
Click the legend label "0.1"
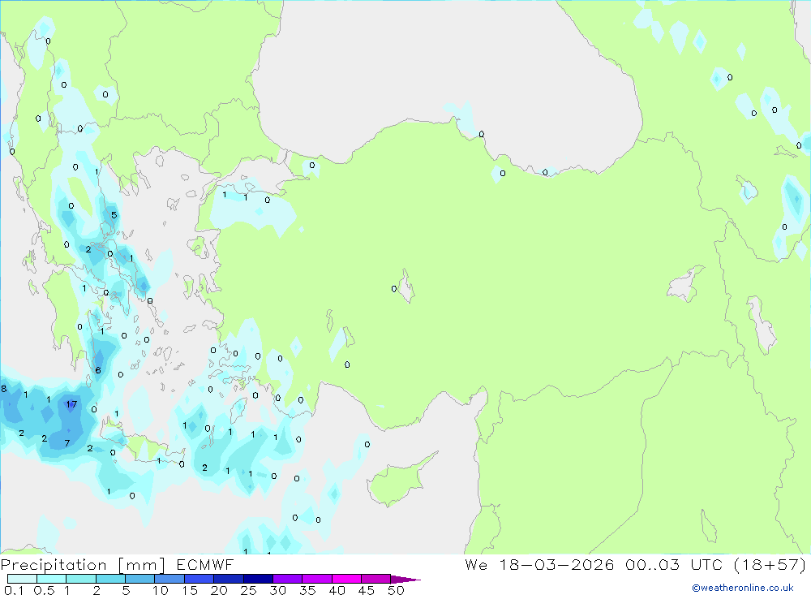pyautogui.click(x=14, y=590)
